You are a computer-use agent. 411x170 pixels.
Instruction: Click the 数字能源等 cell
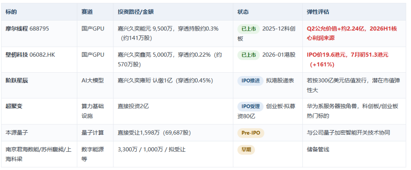click(x=95, y=154)
